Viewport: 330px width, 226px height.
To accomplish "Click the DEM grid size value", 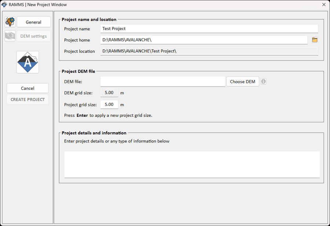I will (109, 93).
